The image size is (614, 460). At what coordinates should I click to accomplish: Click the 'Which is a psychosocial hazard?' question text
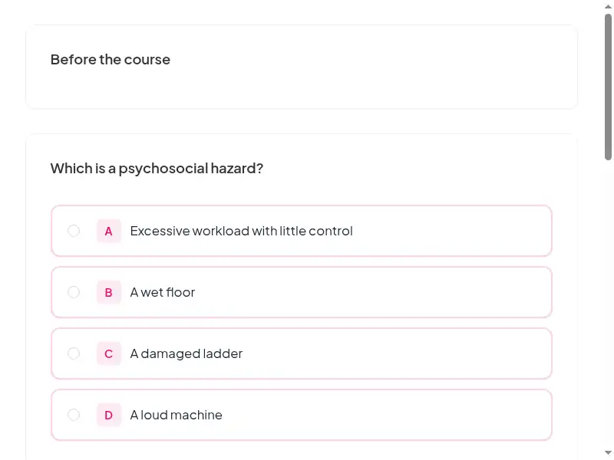[x=157, y=168]
